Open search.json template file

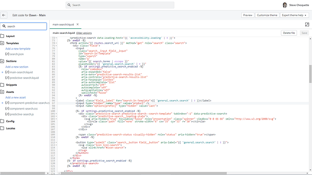pyautogui.click(x=14, y=54)
